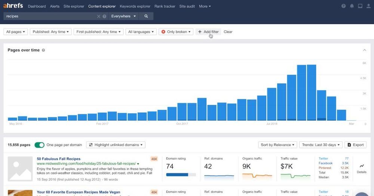The height and width of the screenshot is (196, 374).
Task: Click 404 badge on European Recipes Vegan
Action: pos(154,192)
